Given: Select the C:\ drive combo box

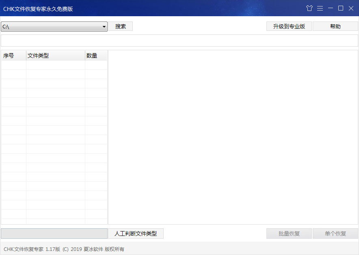Looking at the screenshot, I should 49,26.
